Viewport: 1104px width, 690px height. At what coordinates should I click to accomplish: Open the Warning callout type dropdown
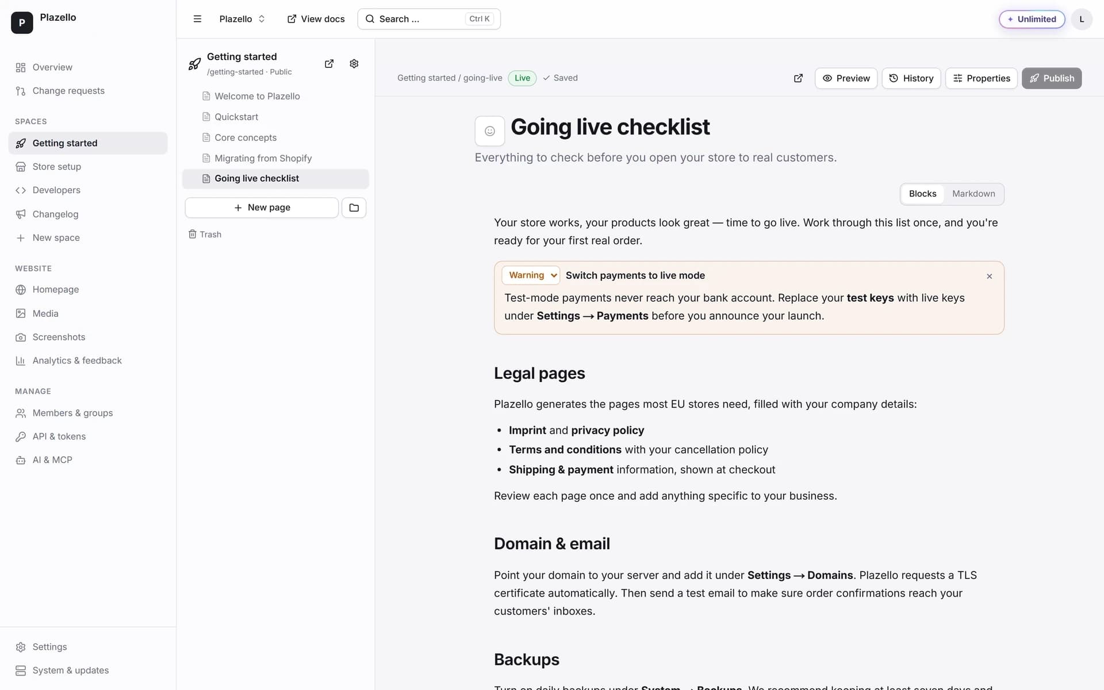pyautogui.click(x=531, y=275)
